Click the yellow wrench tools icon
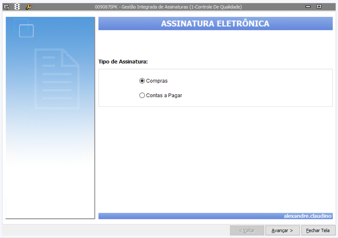338x238 pixels. [29, 7]
